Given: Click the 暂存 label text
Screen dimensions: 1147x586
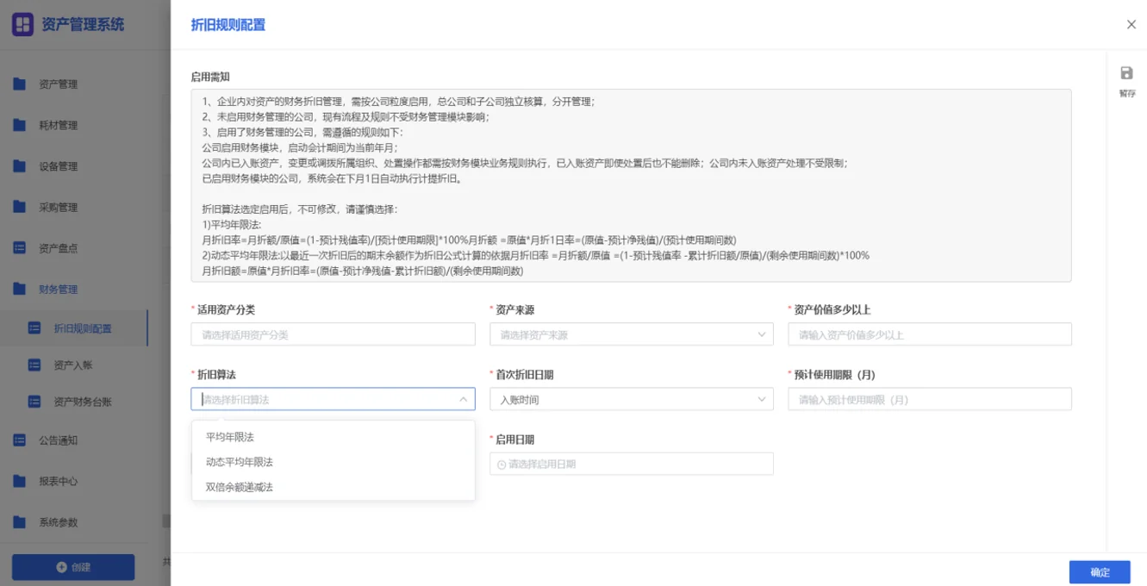Looking at the screenshot, I should point(1127,93).
